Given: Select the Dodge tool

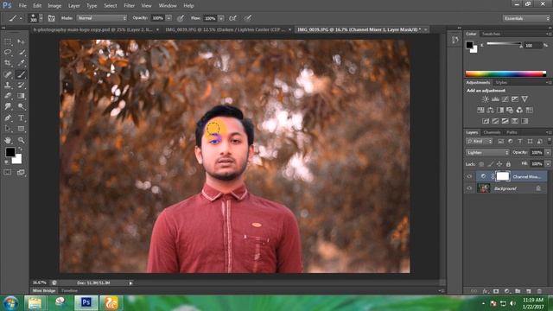Looking at the screenshot, I should (21, 106).
